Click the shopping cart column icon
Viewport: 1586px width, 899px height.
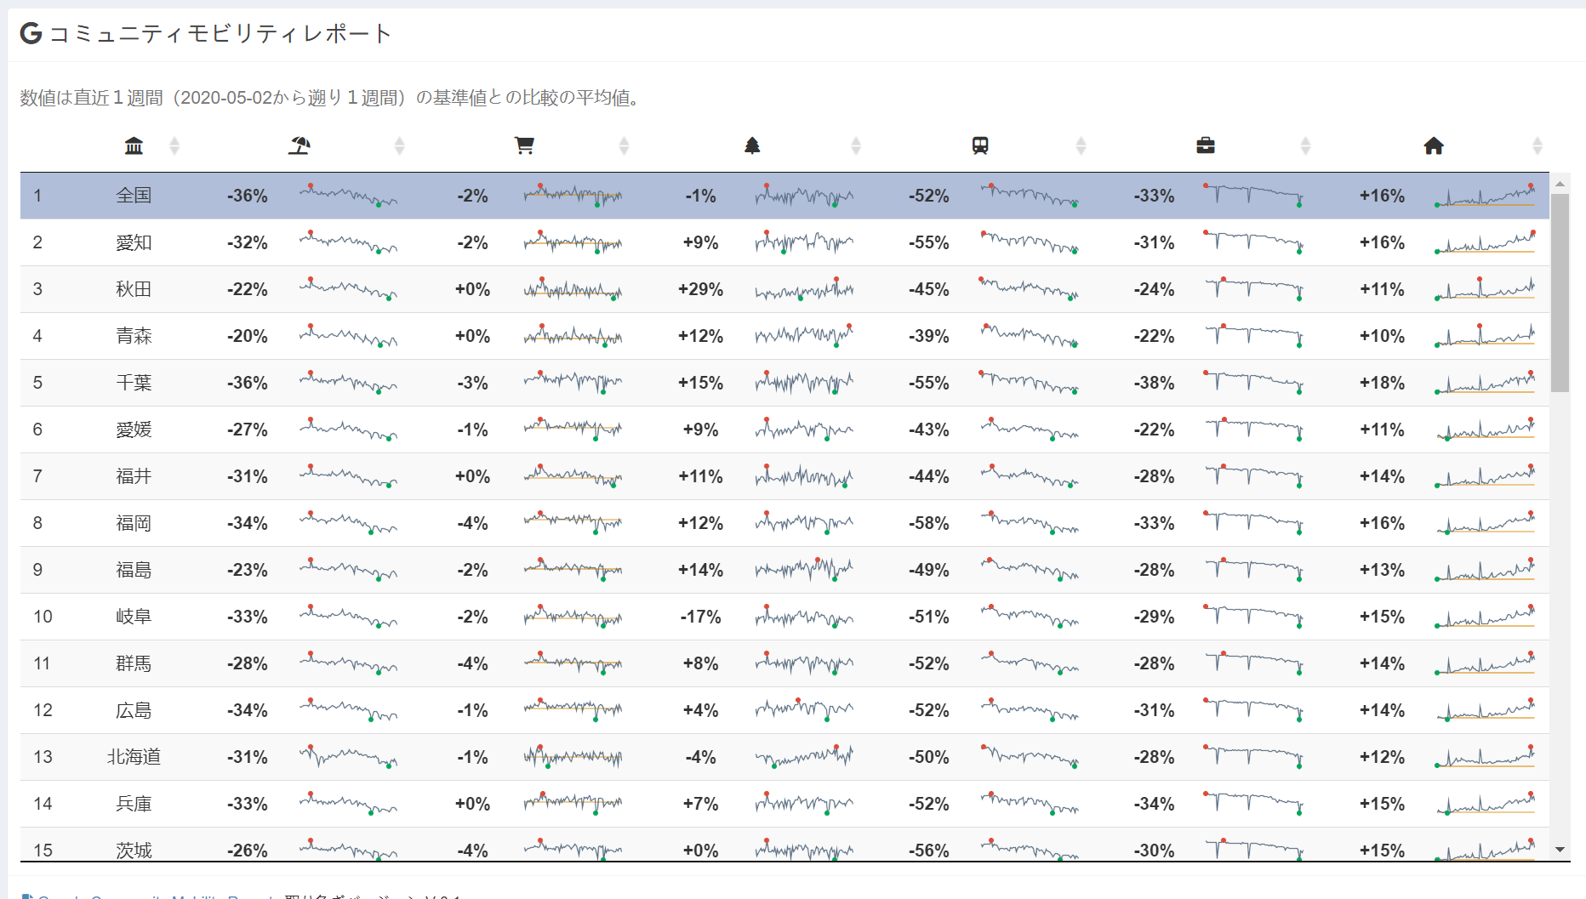(x=524, y=145)
